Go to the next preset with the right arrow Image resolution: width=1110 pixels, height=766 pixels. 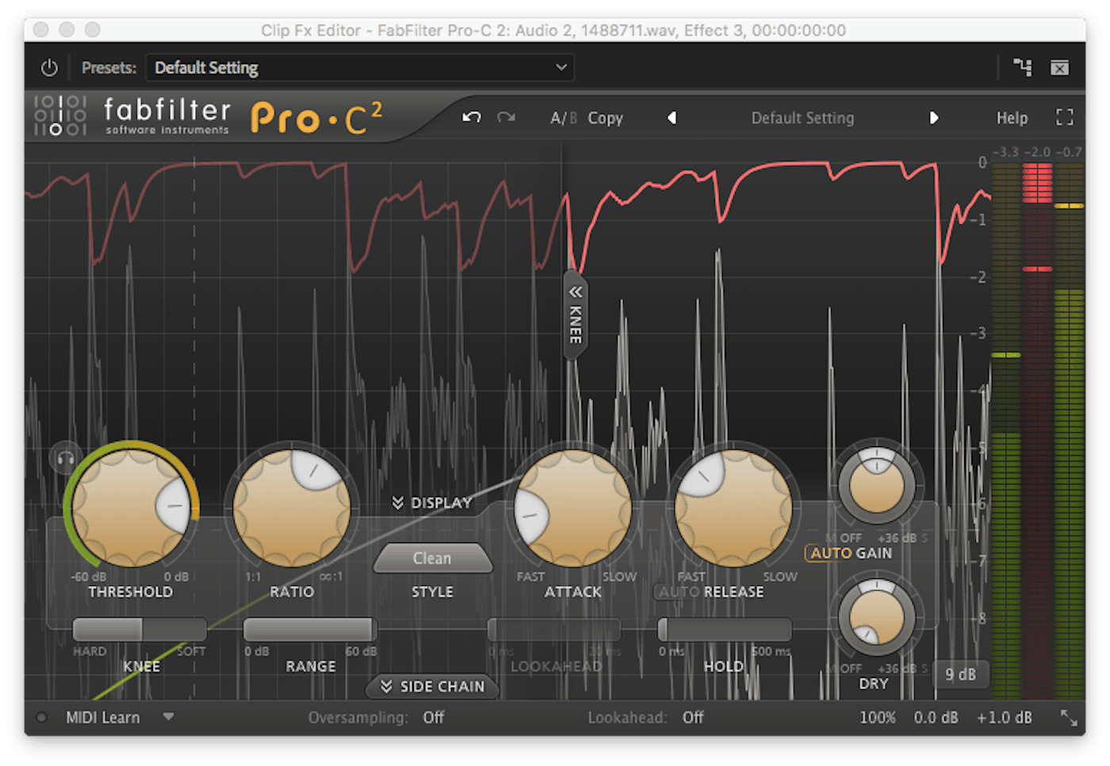pyautogui.click(x=933, y=118)
